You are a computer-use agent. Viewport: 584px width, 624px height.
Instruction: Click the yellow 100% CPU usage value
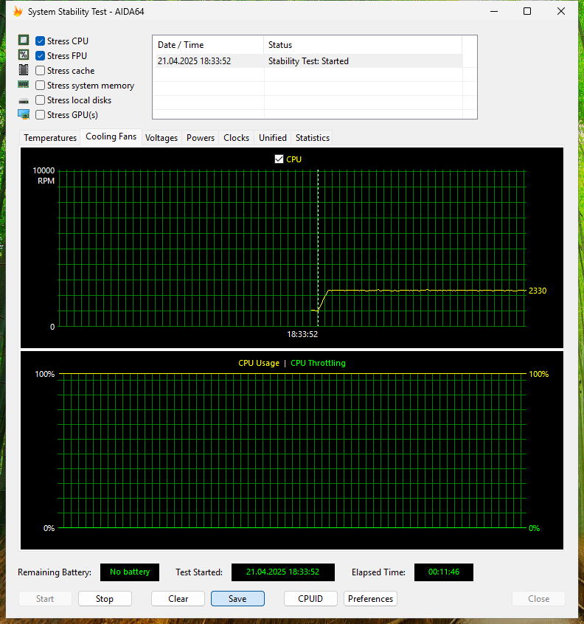[x=538, y=374]
